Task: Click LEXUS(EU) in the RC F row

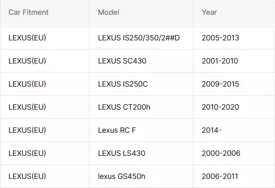Action: click(x=27, y=130)
